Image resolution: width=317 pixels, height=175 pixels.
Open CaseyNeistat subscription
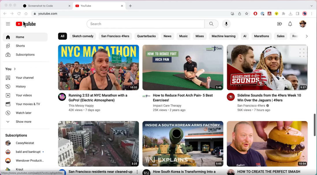25,143
